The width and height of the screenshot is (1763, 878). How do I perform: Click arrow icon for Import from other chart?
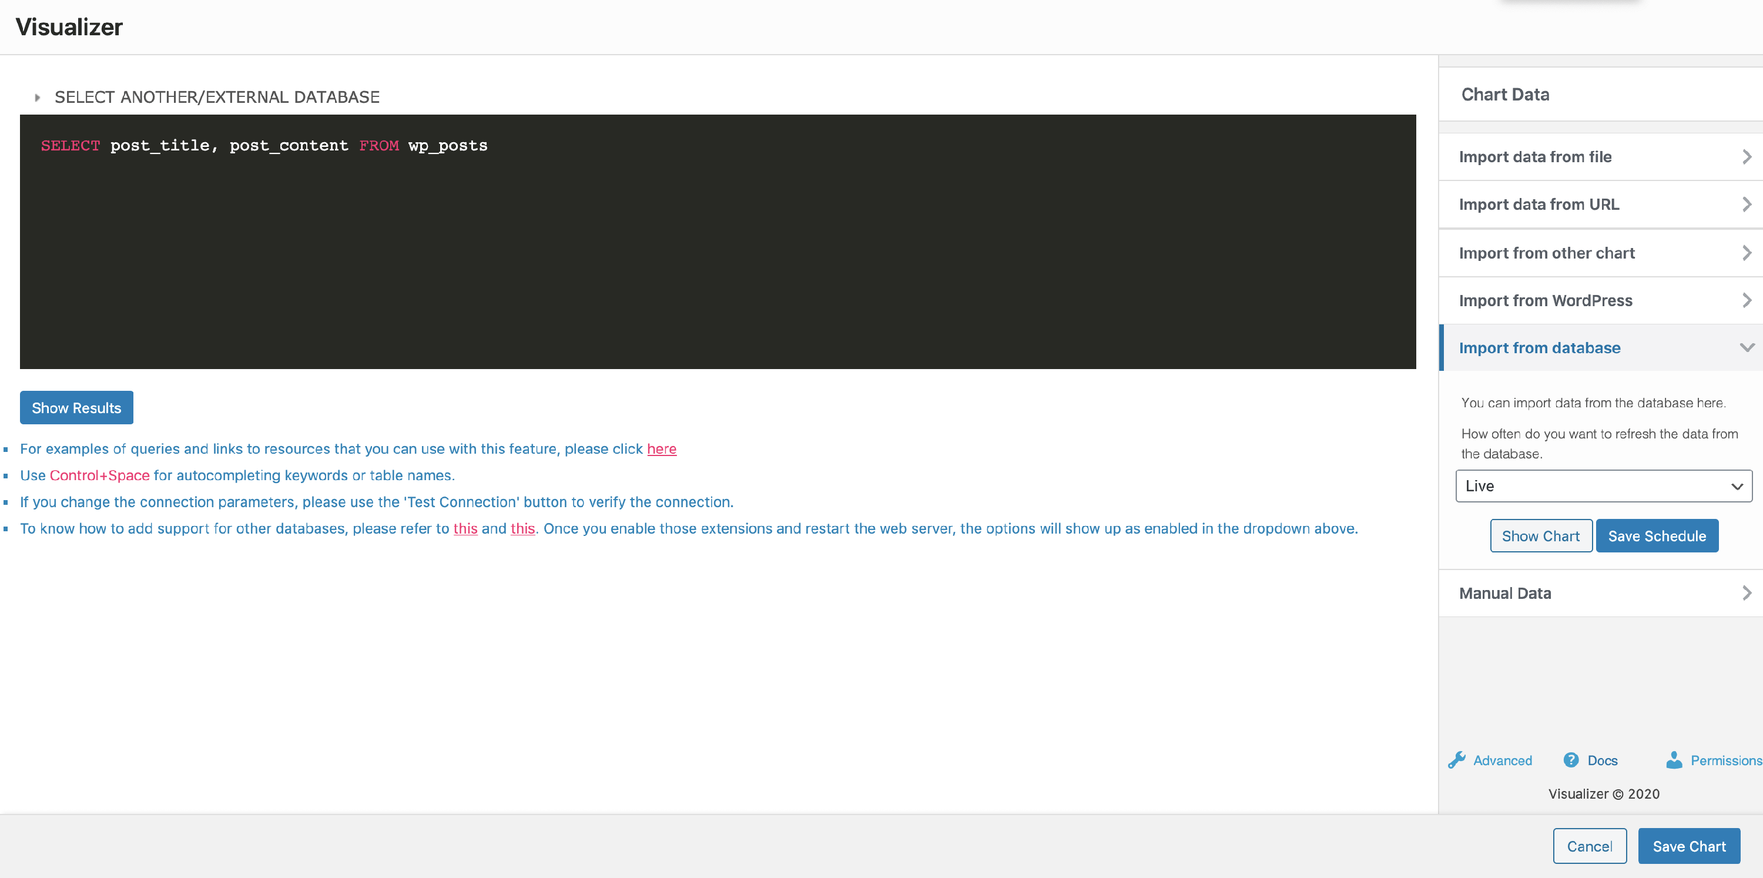pos(1746,253)
